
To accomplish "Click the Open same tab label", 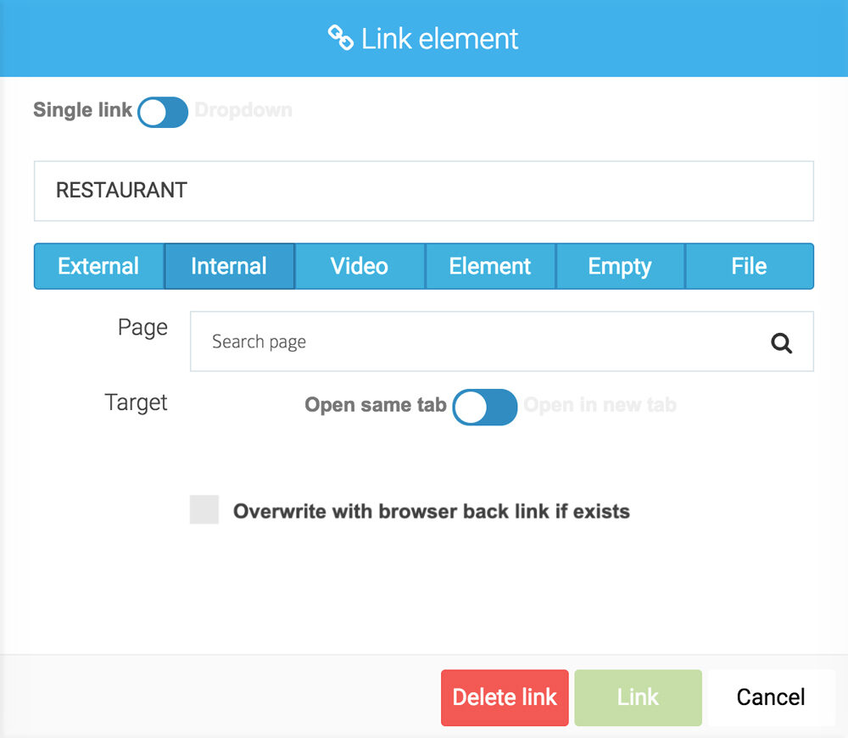I will click(376, 405).
